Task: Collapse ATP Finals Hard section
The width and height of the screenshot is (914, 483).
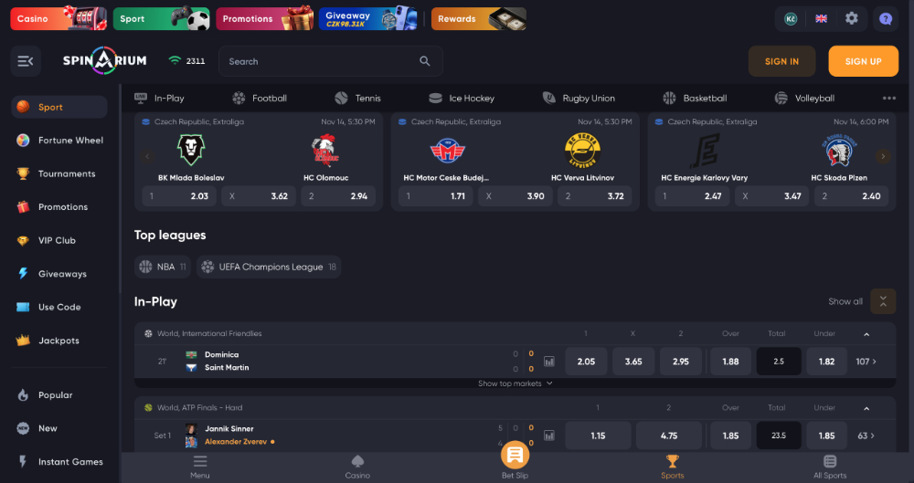Action: coord(866,408)
